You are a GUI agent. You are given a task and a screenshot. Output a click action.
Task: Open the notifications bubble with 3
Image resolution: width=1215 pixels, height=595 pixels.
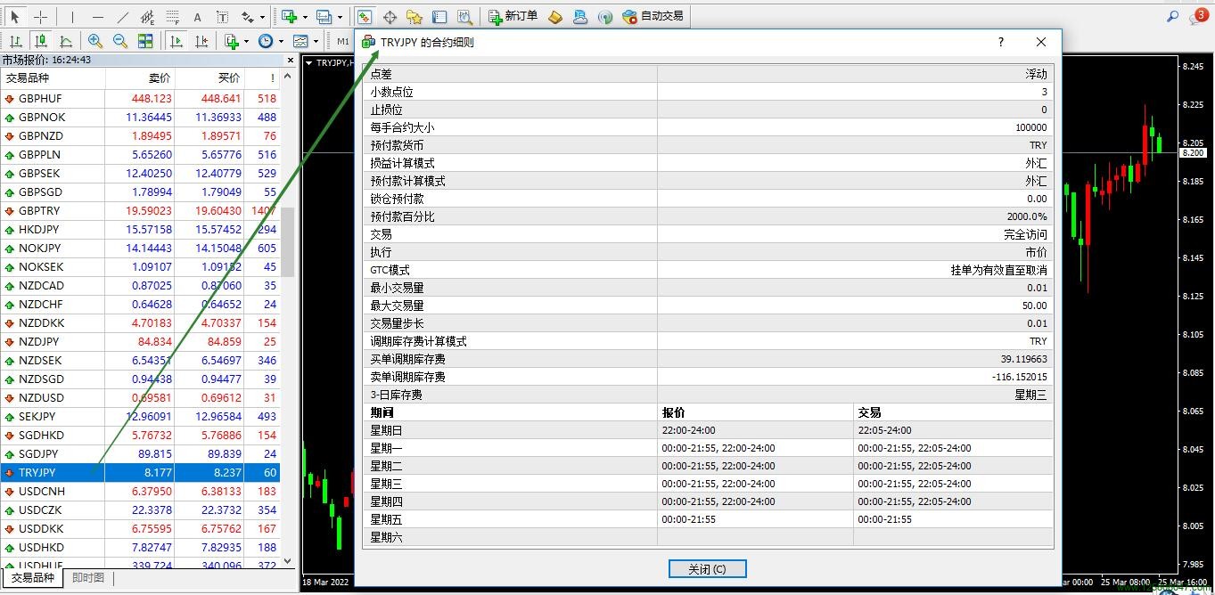pyautogui.click(x=1199, y=15)
